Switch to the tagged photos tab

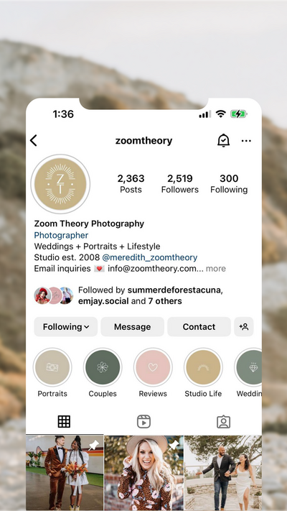(x=224, y=422)
